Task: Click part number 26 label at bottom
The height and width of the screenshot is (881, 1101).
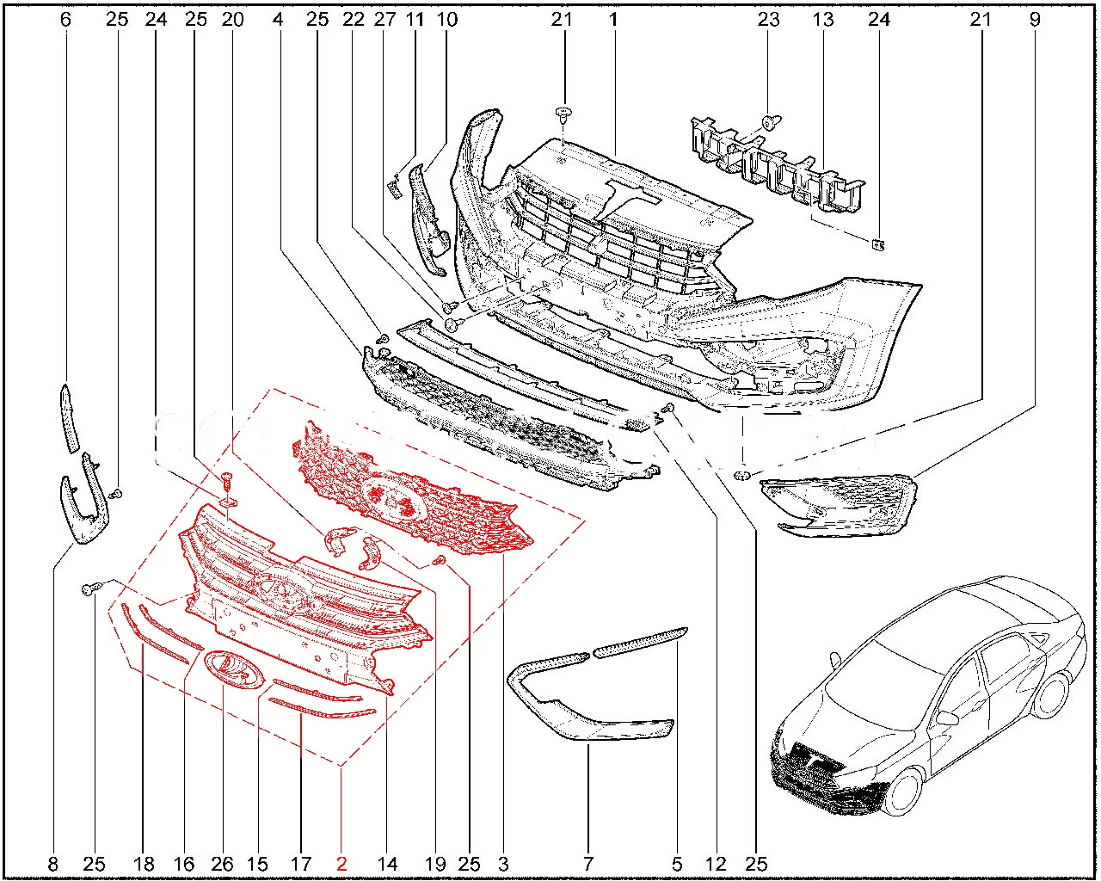Action: click(x=222, y=864)
